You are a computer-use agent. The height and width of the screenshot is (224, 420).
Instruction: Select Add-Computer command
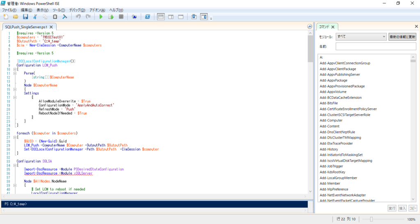click(x=331, y=120)
